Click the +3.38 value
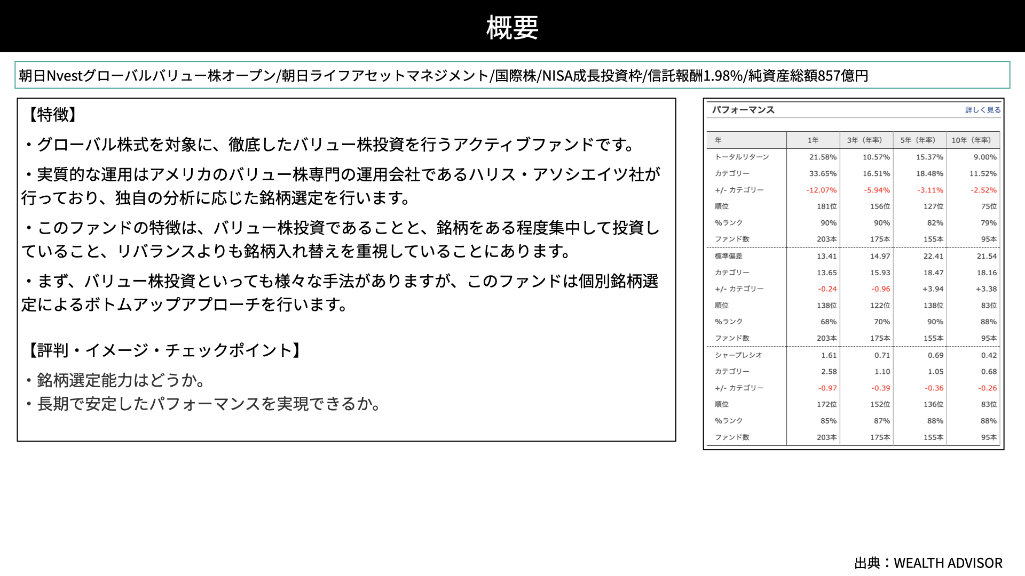Screen dimensions: 1025x576 click(x=986, y=289)
